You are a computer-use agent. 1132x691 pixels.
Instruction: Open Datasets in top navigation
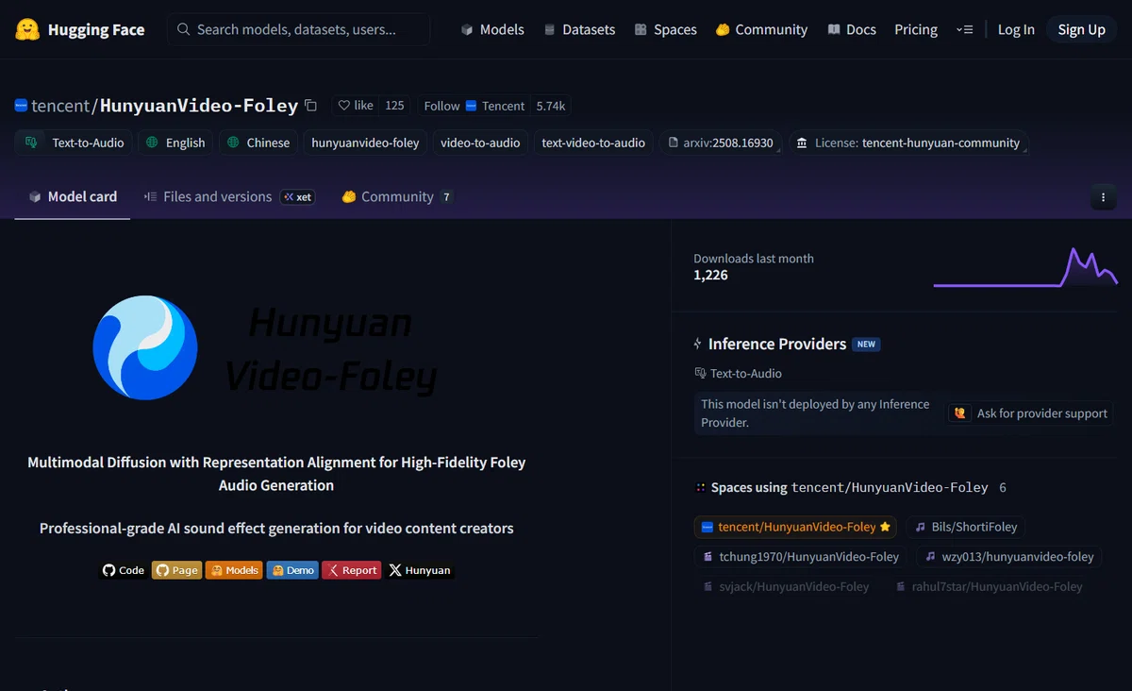click(579, 29)
